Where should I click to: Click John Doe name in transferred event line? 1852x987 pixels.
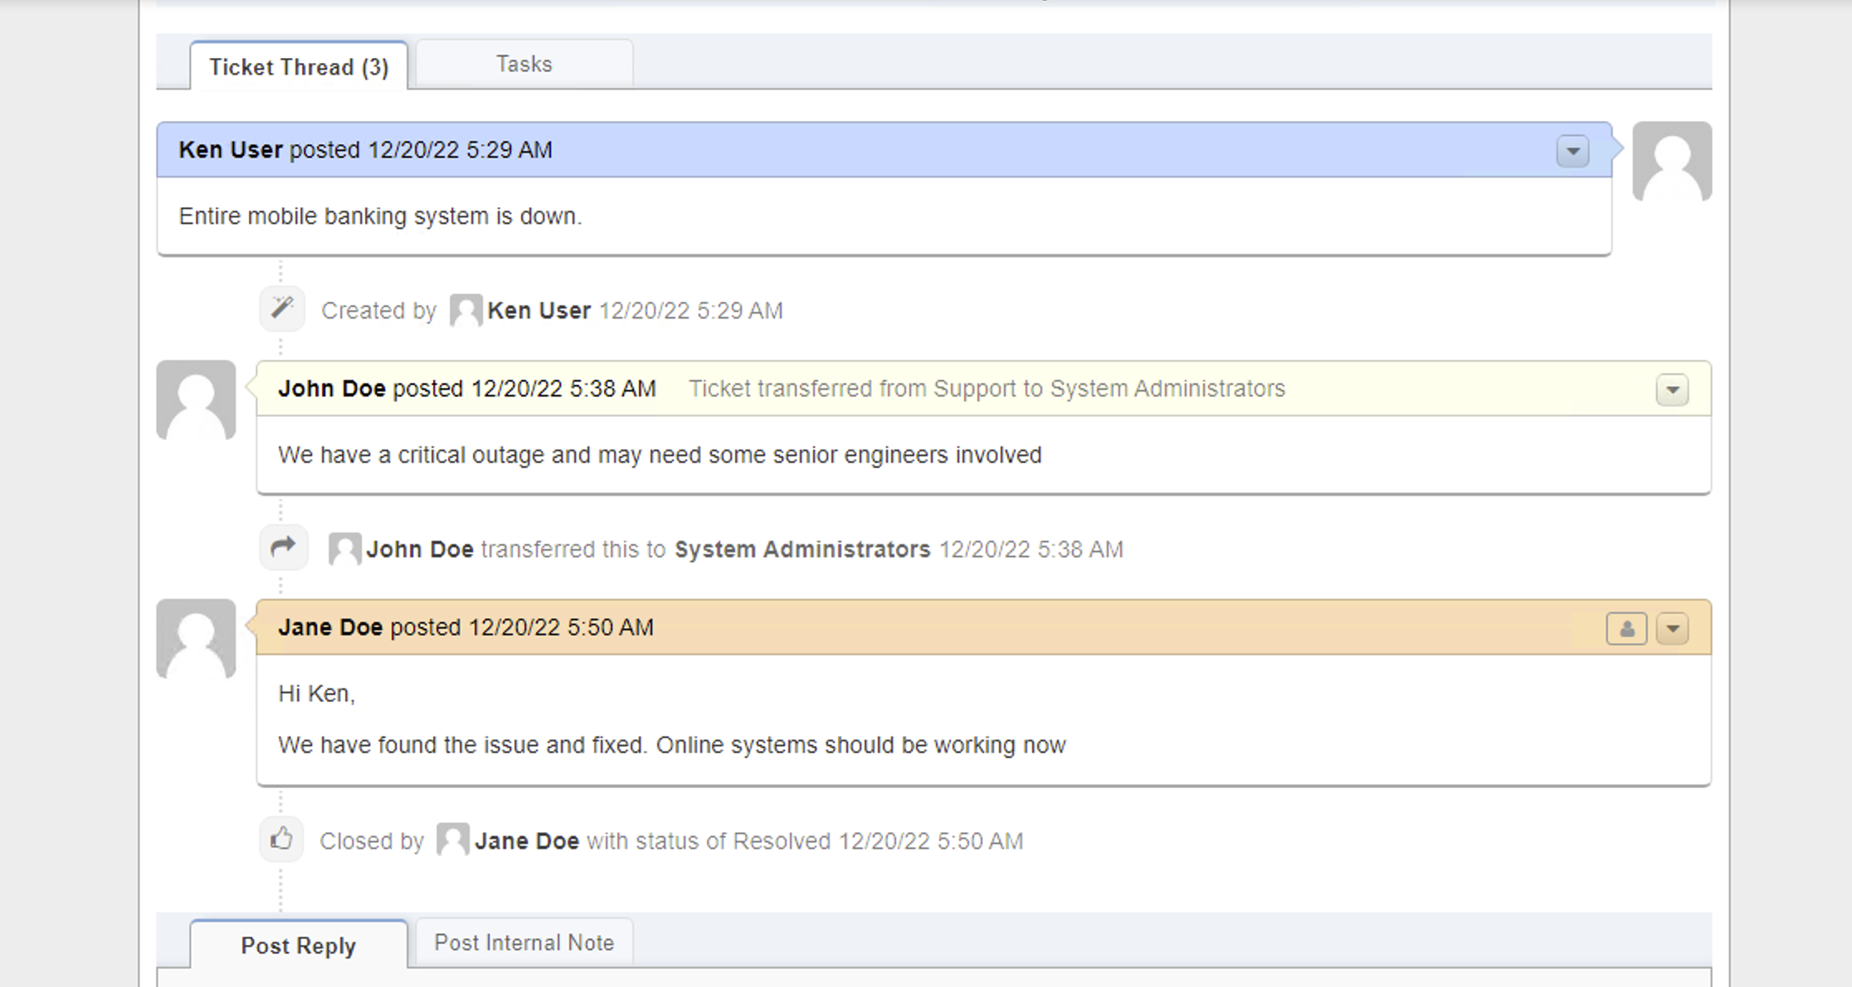coord(420,549)
